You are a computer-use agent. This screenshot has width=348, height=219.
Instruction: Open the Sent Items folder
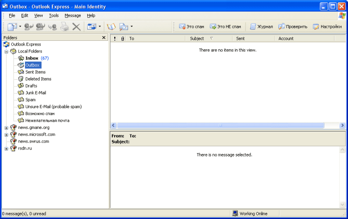(x=35, y=72)
